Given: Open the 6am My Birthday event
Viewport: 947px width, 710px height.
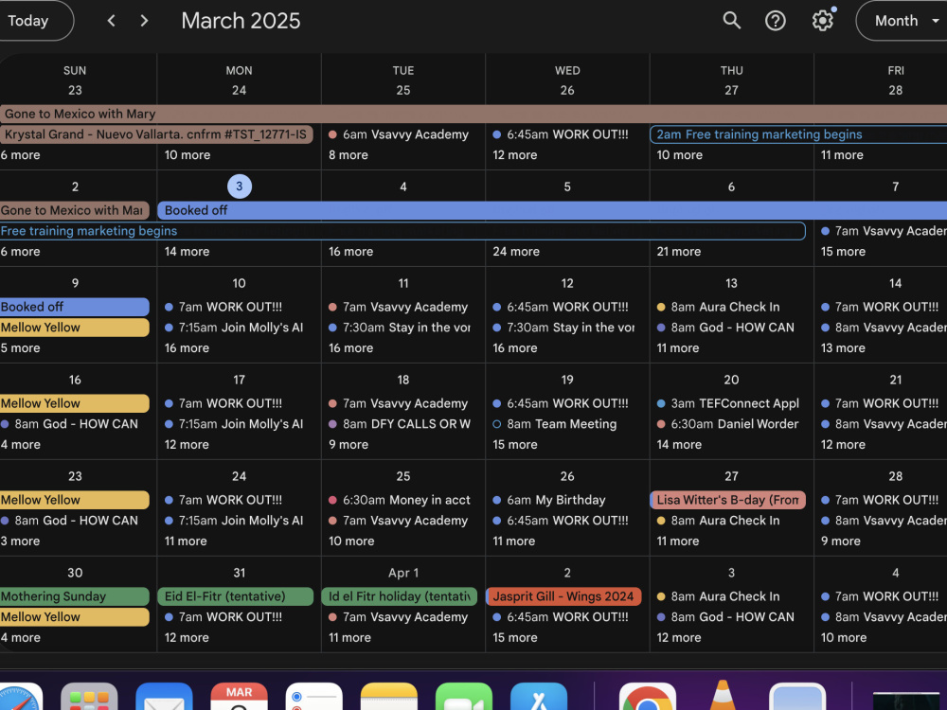Looking at the screenshot, I should click(x=549, y=501).
